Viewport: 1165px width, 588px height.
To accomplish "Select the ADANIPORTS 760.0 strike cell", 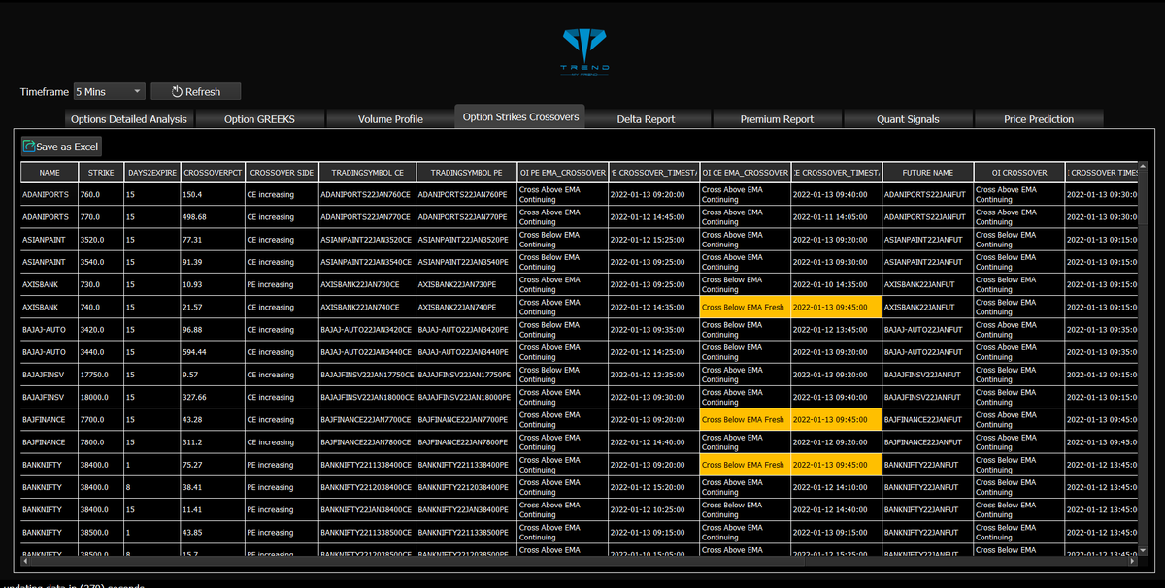I will [x=101, y=194].
